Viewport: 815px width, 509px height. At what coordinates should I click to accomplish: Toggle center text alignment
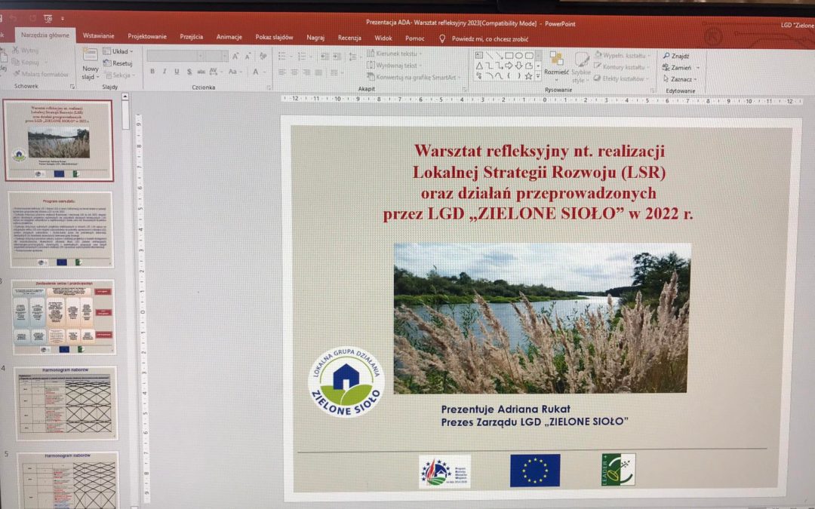coord(294,72)
